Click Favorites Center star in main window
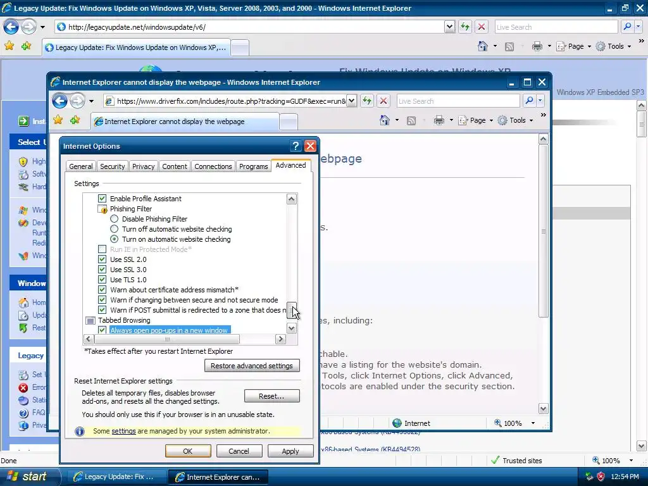This screenshot has width=648, height=486. click(9, 46)
